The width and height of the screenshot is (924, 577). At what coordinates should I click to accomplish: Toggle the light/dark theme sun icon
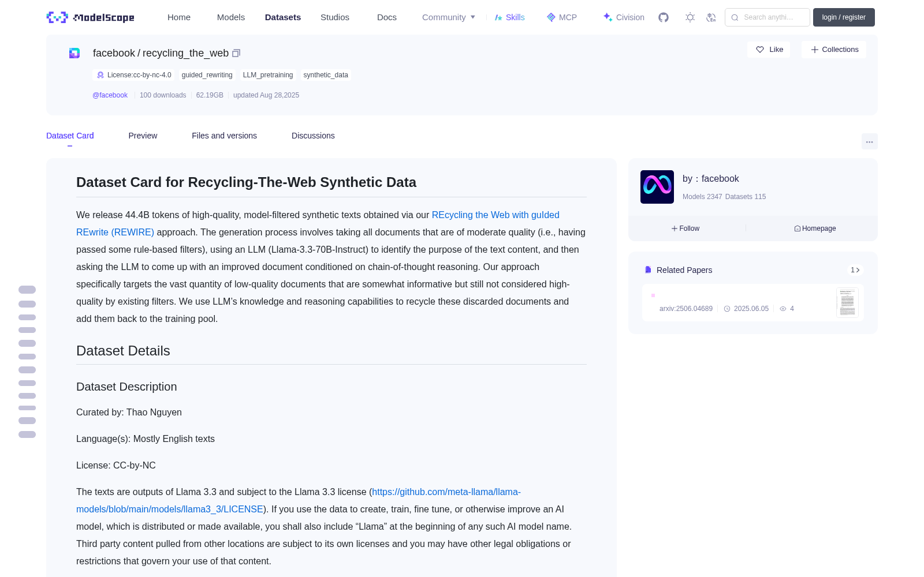690,17
